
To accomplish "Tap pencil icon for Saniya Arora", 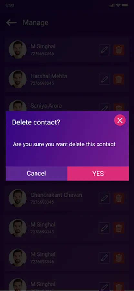I will 104,107.
